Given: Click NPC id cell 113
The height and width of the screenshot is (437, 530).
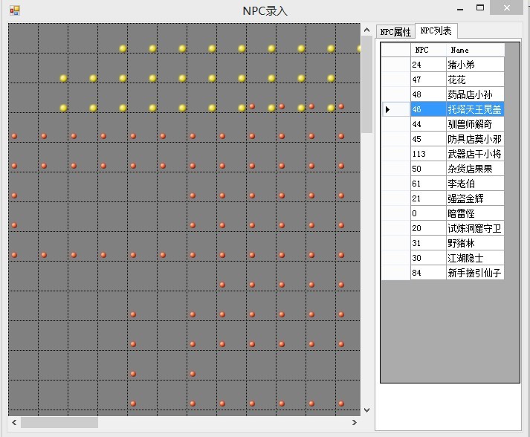Looking at the screenshot, I should tap(427, 154).
